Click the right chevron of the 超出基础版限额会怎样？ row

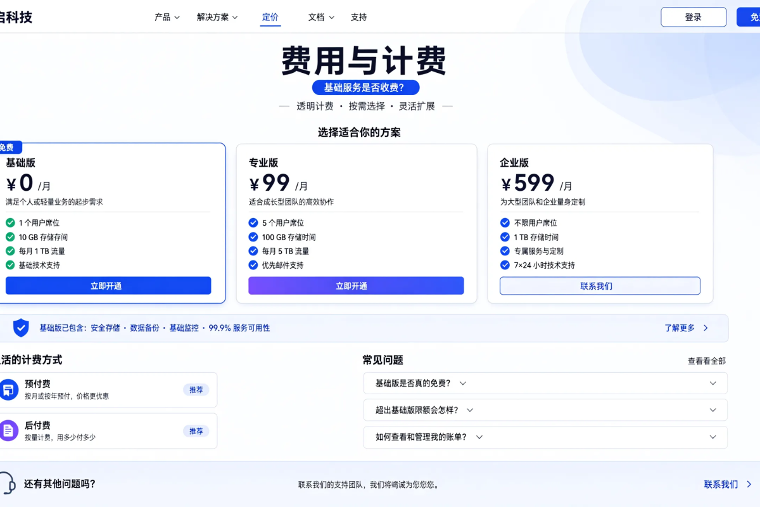[712, 410]
